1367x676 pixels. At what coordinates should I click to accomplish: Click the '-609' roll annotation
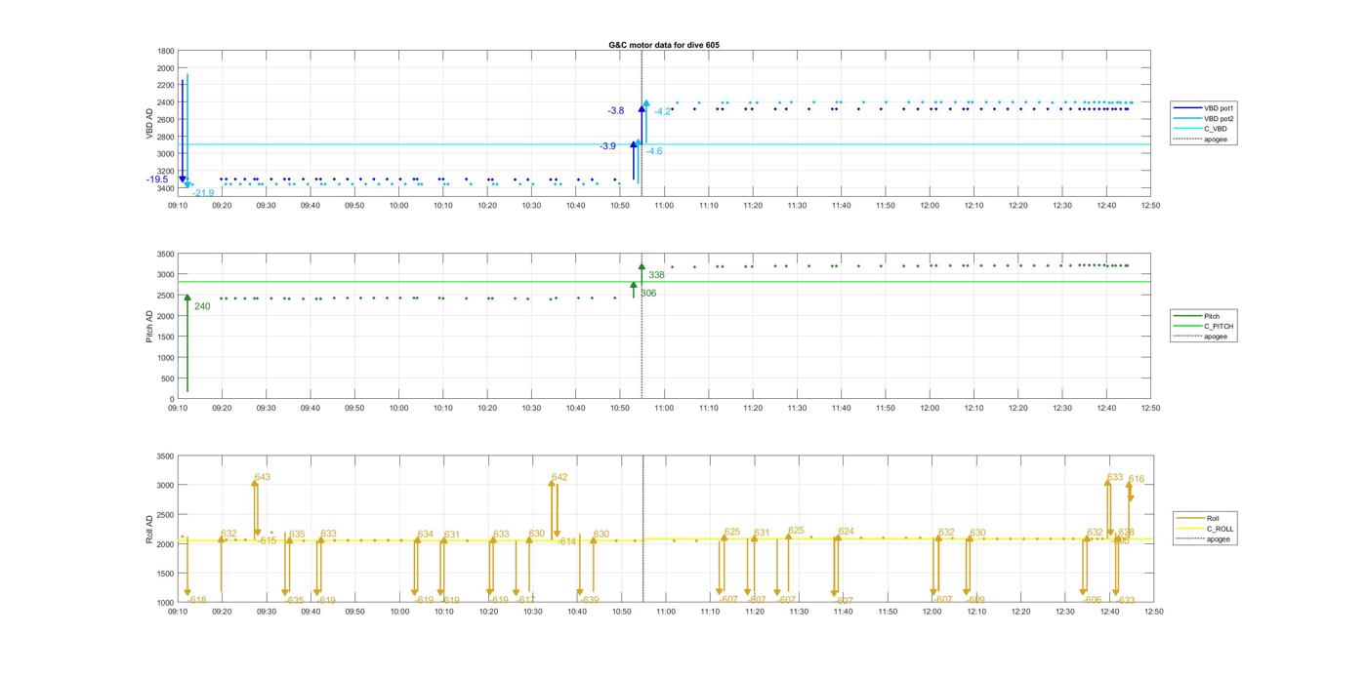[975, 601]
